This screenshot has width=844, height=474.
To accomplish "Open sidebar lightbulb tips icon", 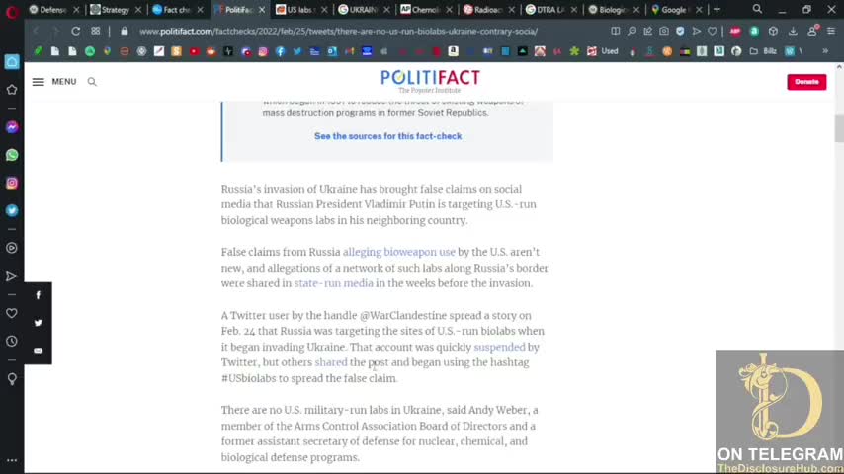I will [12, 379].
